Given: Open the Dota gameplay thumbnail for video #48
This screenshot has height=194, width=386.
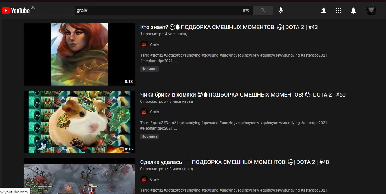Looking at the screenshot, I should 79,176.
